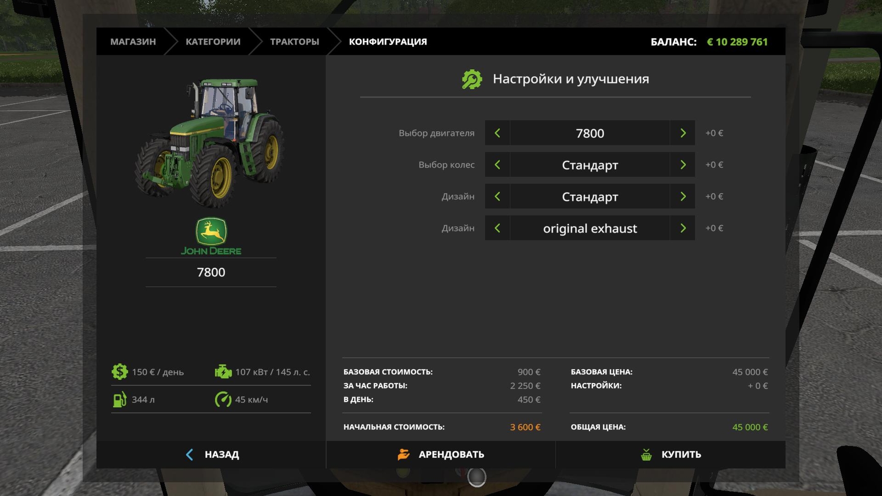This screenshot has height=496, width=882.
Task: Return to the Тракторы breadcrumb
Action: 294,42
